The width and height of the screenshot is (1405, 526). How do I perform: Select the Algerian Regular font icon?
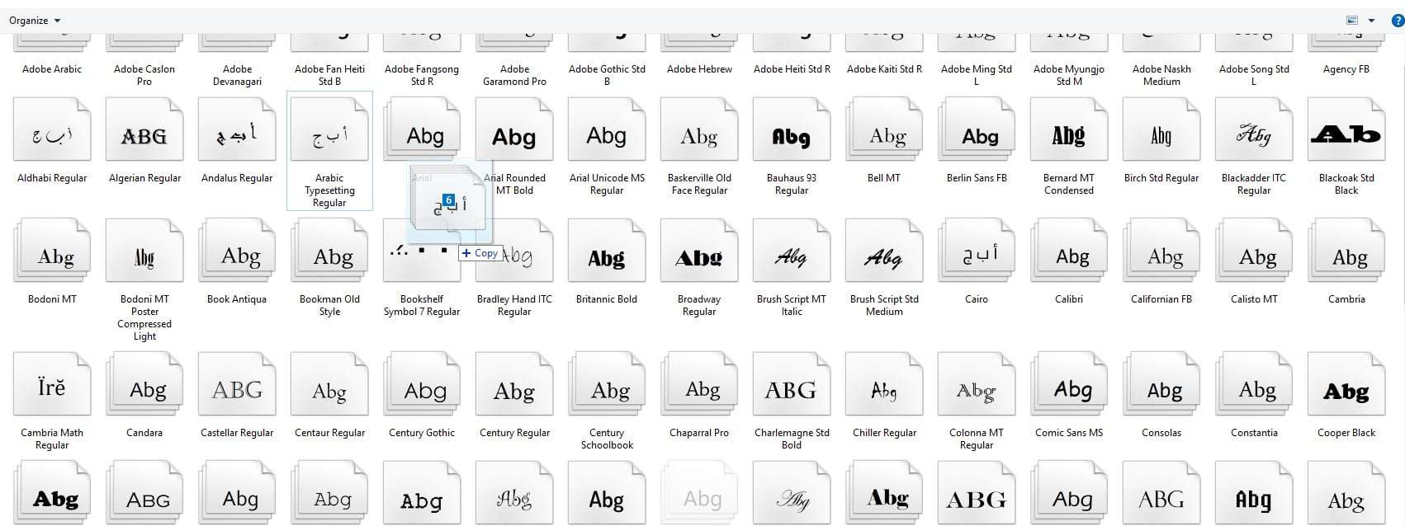tap(144, 129)
